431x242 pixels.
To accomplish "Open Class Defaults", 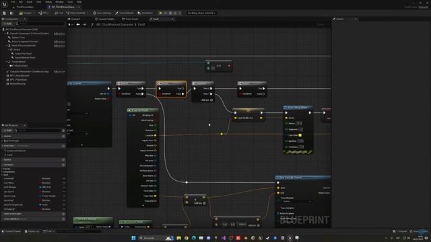I will click(x=125, y=13).
